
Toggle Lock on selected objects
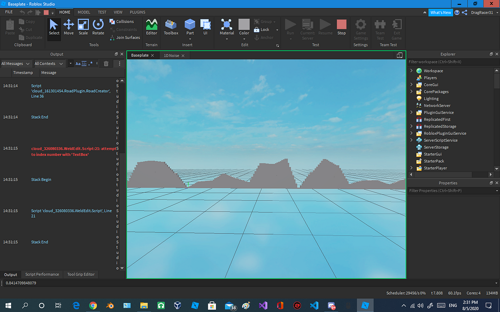pyautogui.click(x=261, y=29)
